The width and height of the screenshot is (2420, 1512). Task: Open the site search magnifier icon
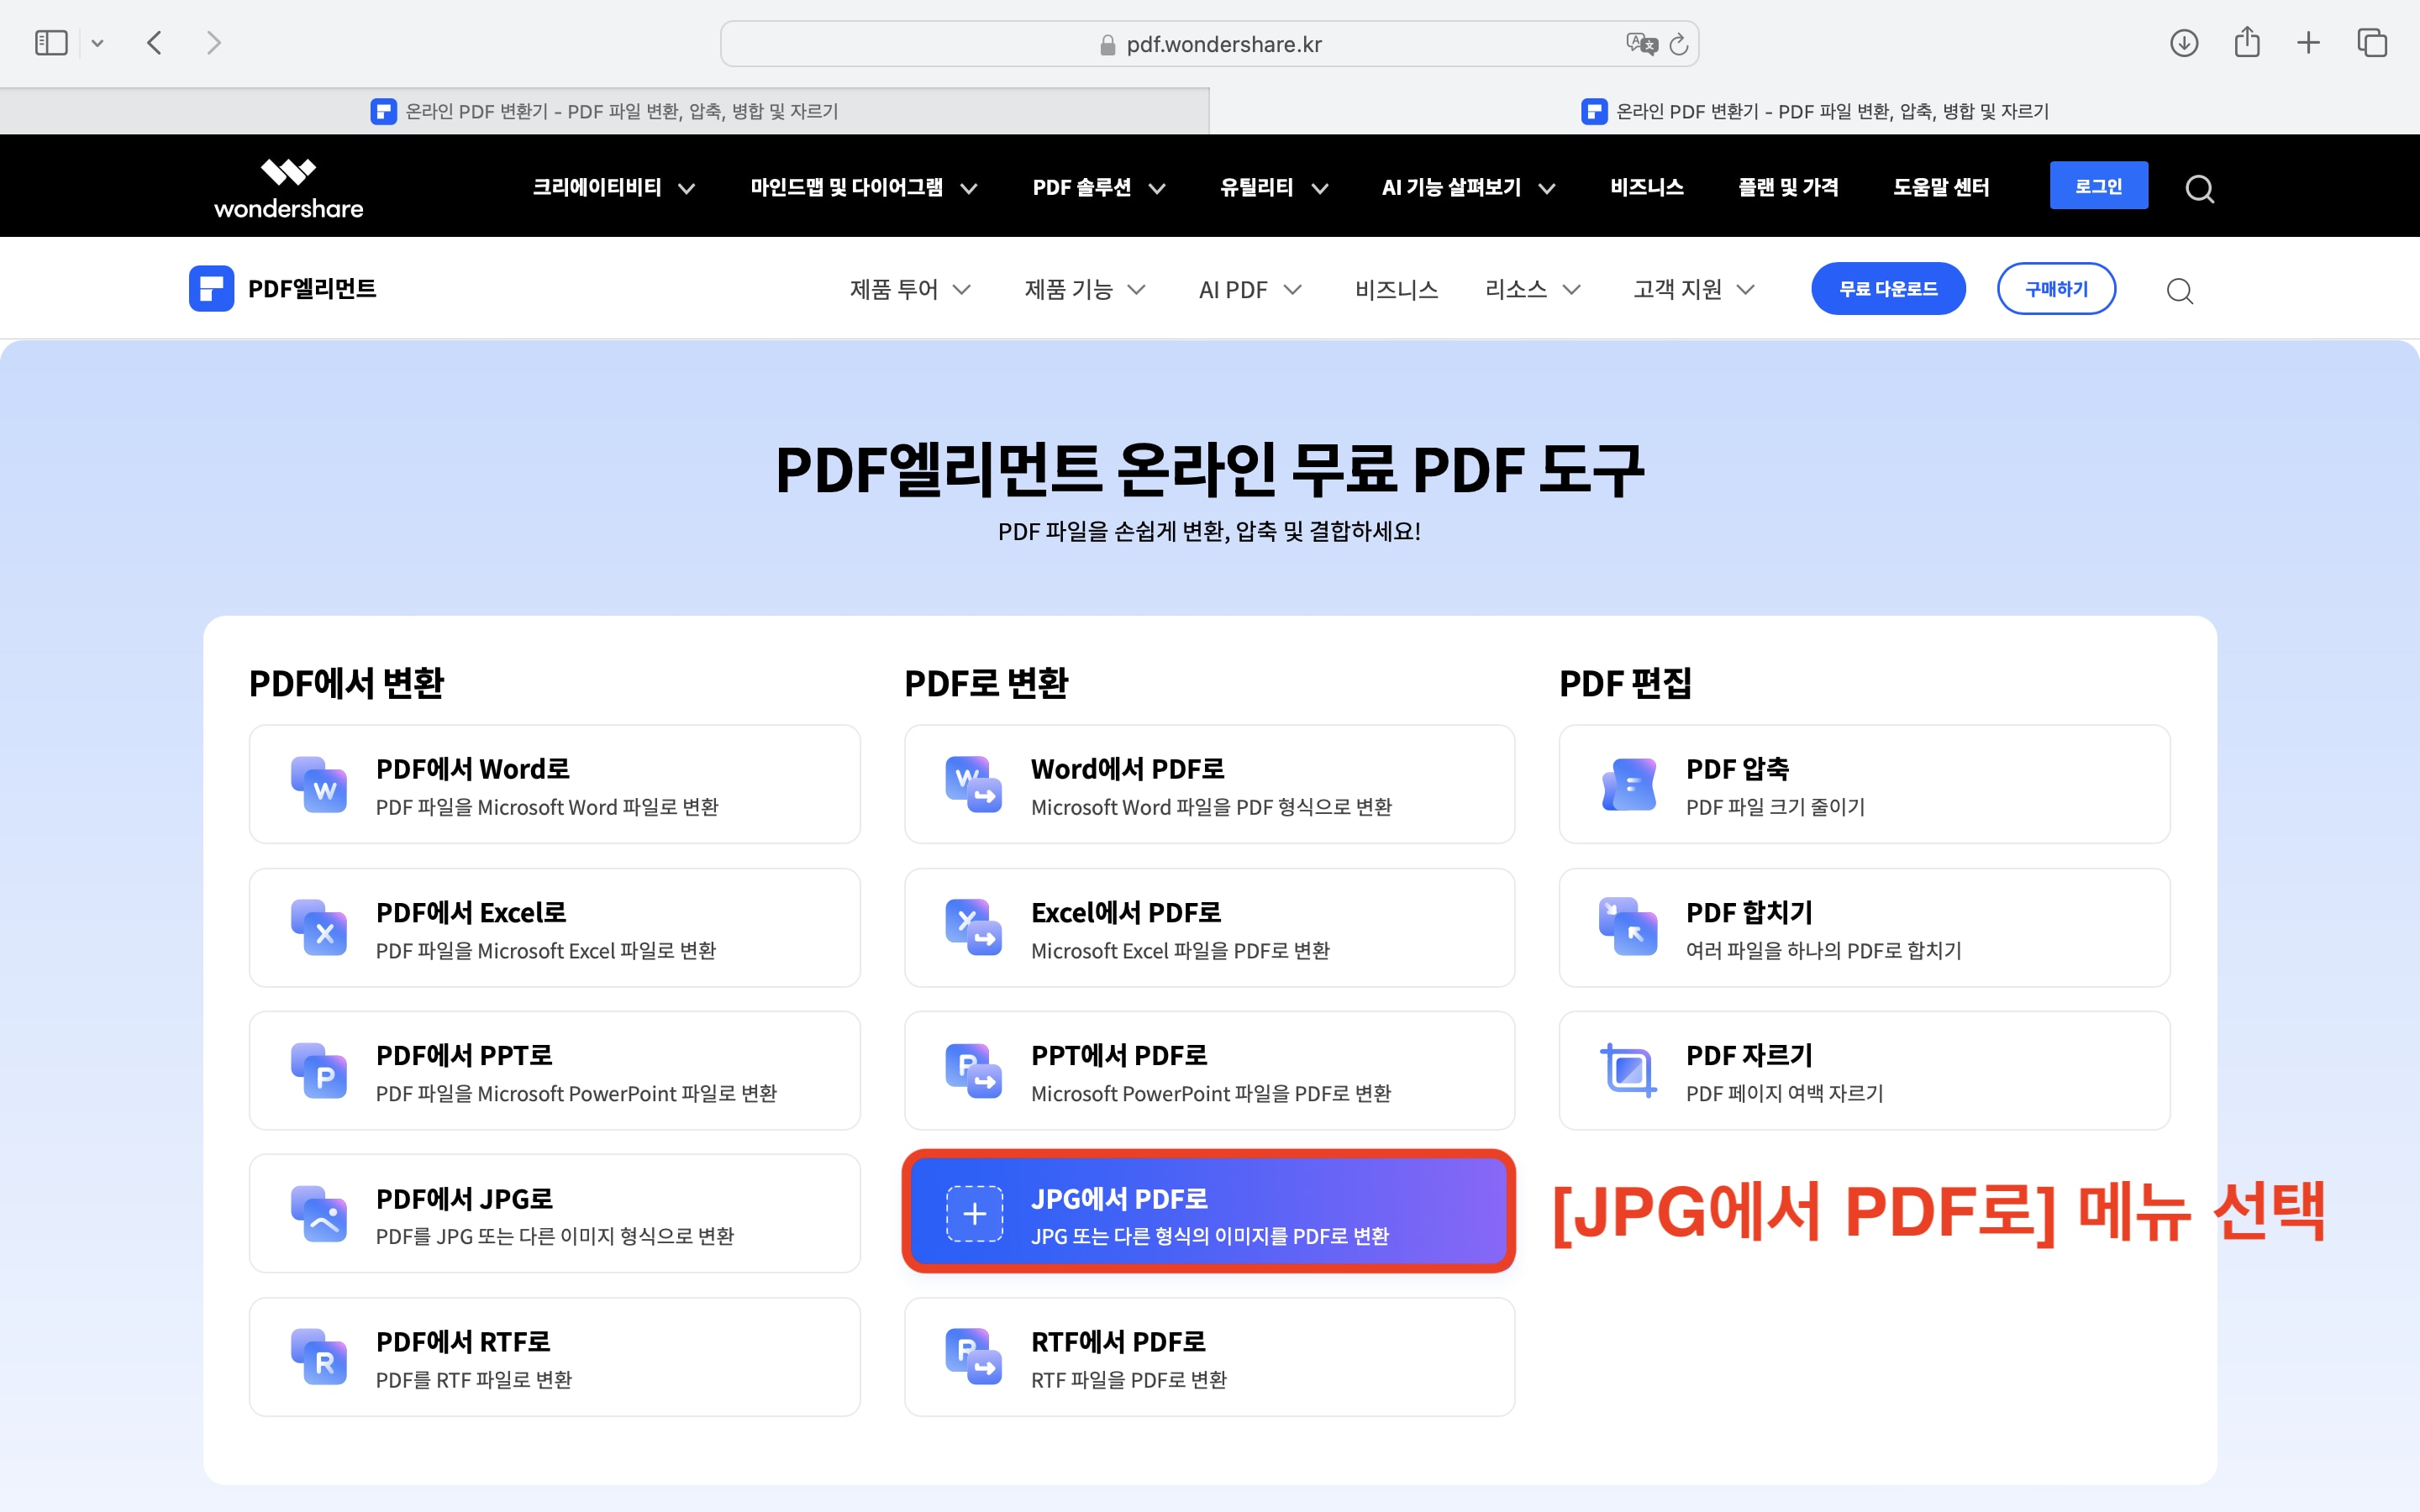[2181, 290]
